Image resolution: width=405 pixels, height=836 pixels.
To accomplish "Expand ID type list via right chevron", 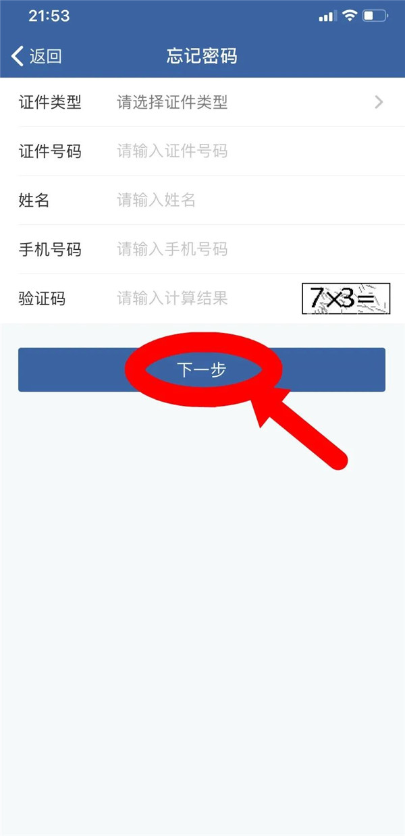I will pyautogui.click(x=379, y=102).
